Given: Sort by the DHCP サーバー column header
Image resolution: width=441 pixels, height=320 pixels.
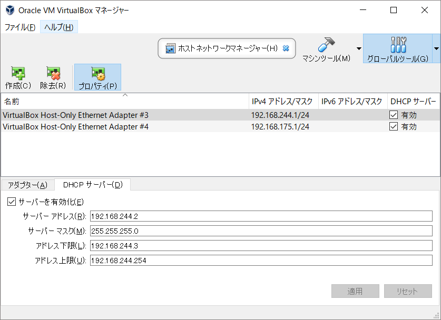Looking at the screenshot, I should point(414,102).
